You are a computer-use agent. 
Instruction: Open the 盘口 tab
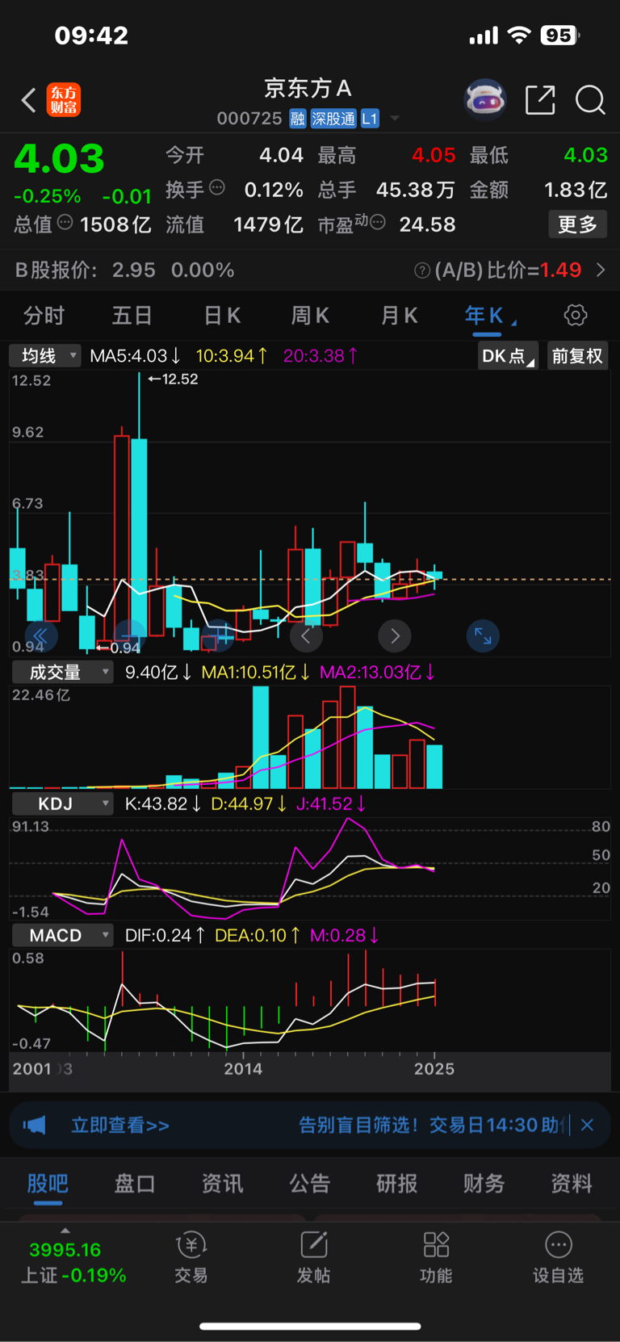click(135, 1184)
